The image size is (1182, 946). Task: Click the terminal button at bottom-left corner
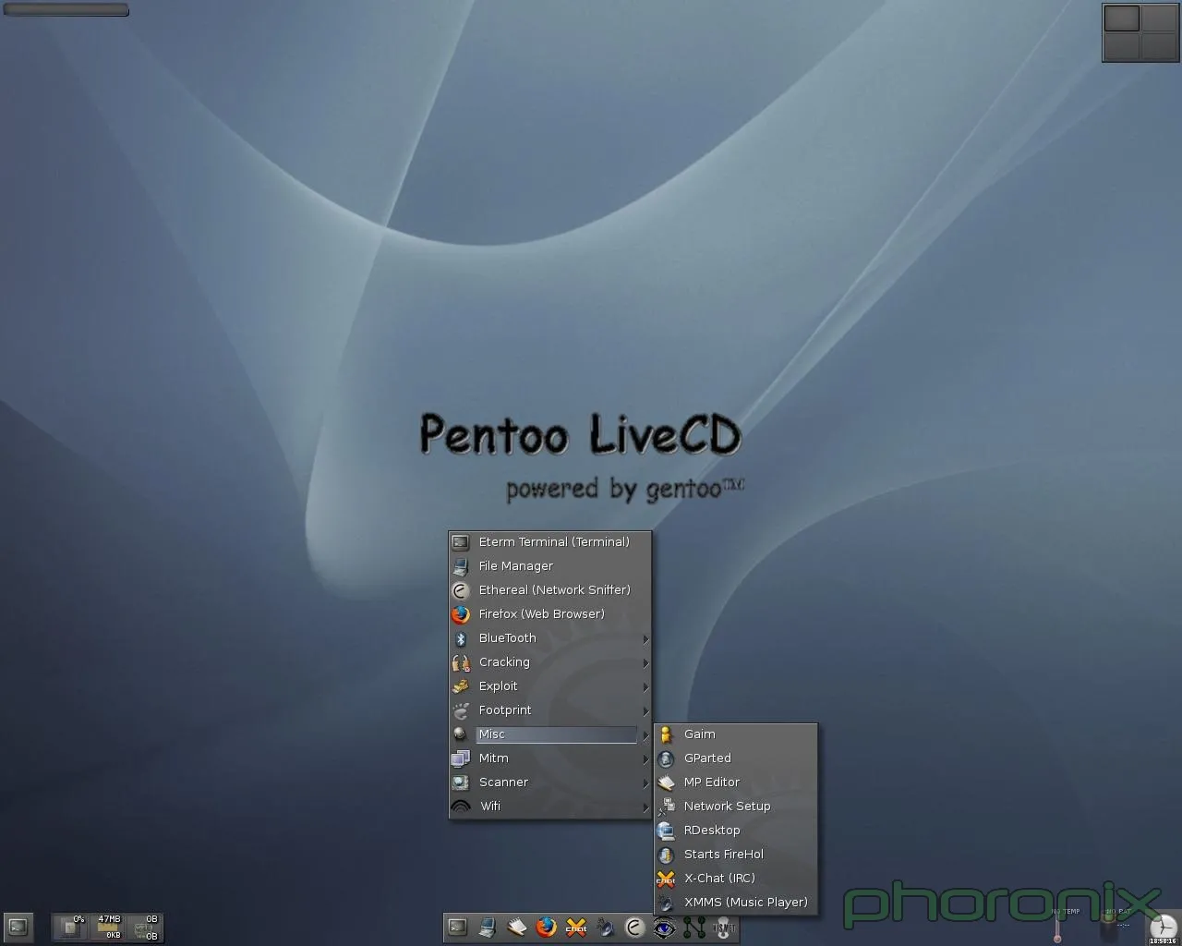point(18,927)
